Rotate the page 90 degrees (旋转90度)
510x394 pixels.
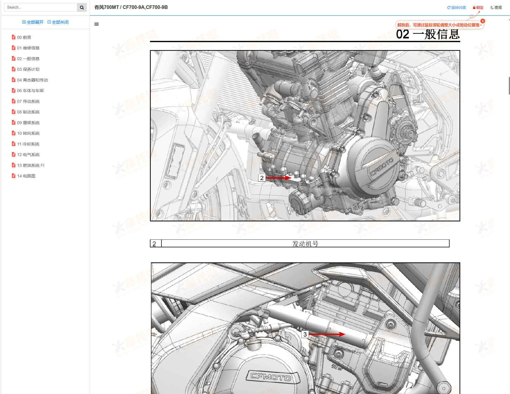click(456, 8)
